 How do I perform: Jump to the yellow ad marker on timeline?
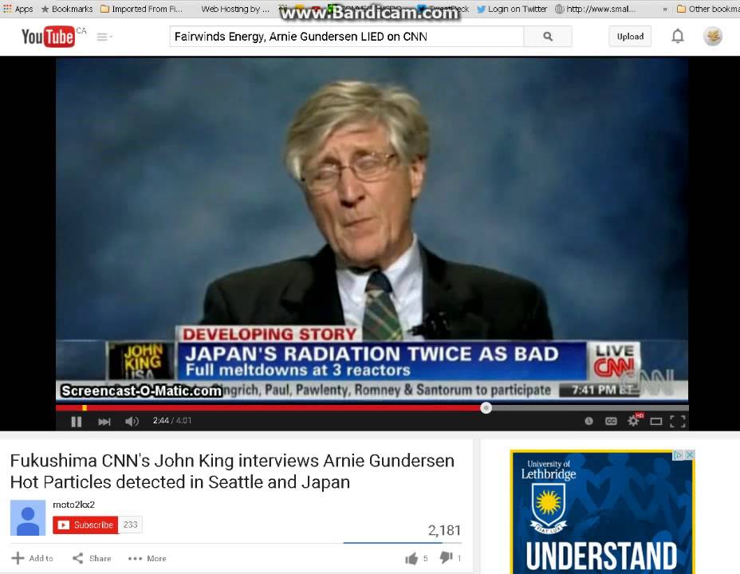pos(85,408)
